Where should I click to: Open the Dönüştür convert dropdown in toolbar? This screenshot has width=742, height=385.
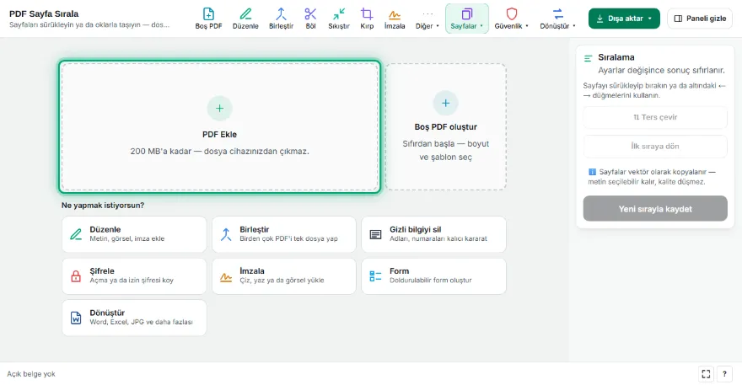point(558,19)
